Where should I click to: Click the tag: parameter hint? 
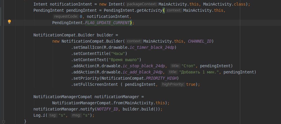pyautogui.click(x=53, y=115)
